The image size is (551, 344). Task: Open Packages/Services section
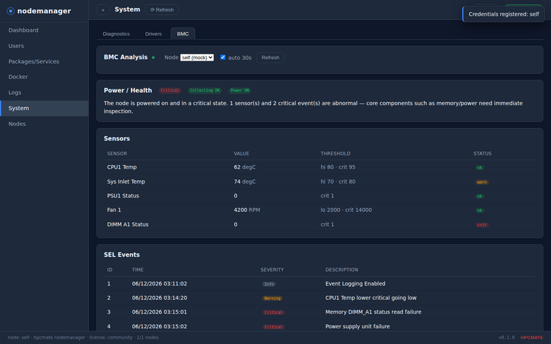pyautogui.click(x=44, y=61)
